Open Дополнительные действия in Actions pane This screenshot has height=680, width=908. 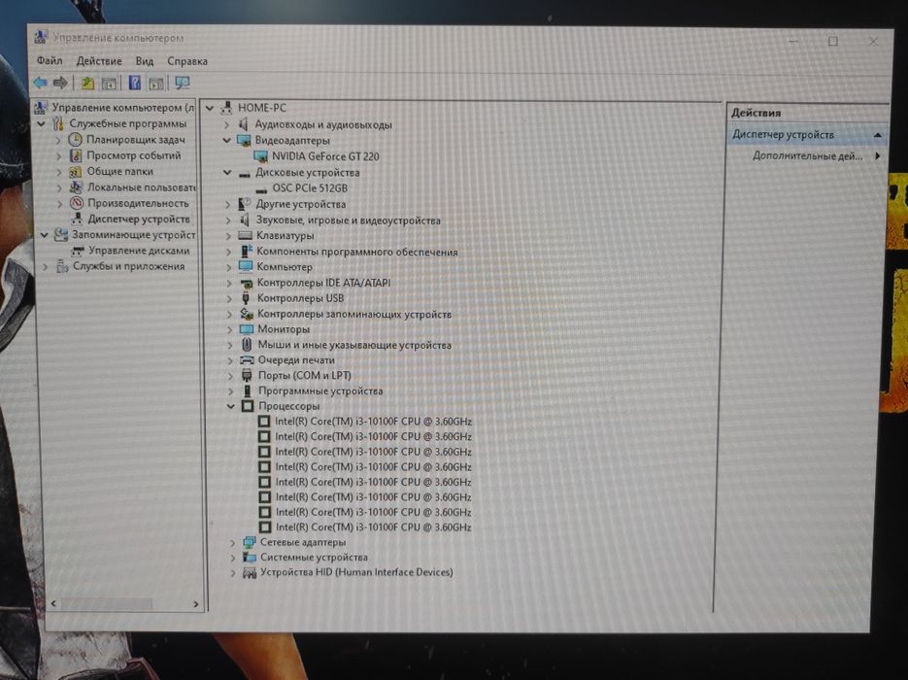(x=807, y=155)
